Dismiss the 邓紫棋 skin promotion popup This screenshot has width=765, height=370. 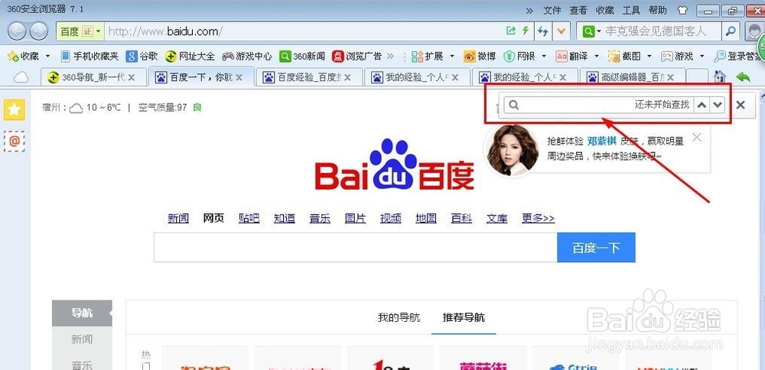(x=697, y=138)
